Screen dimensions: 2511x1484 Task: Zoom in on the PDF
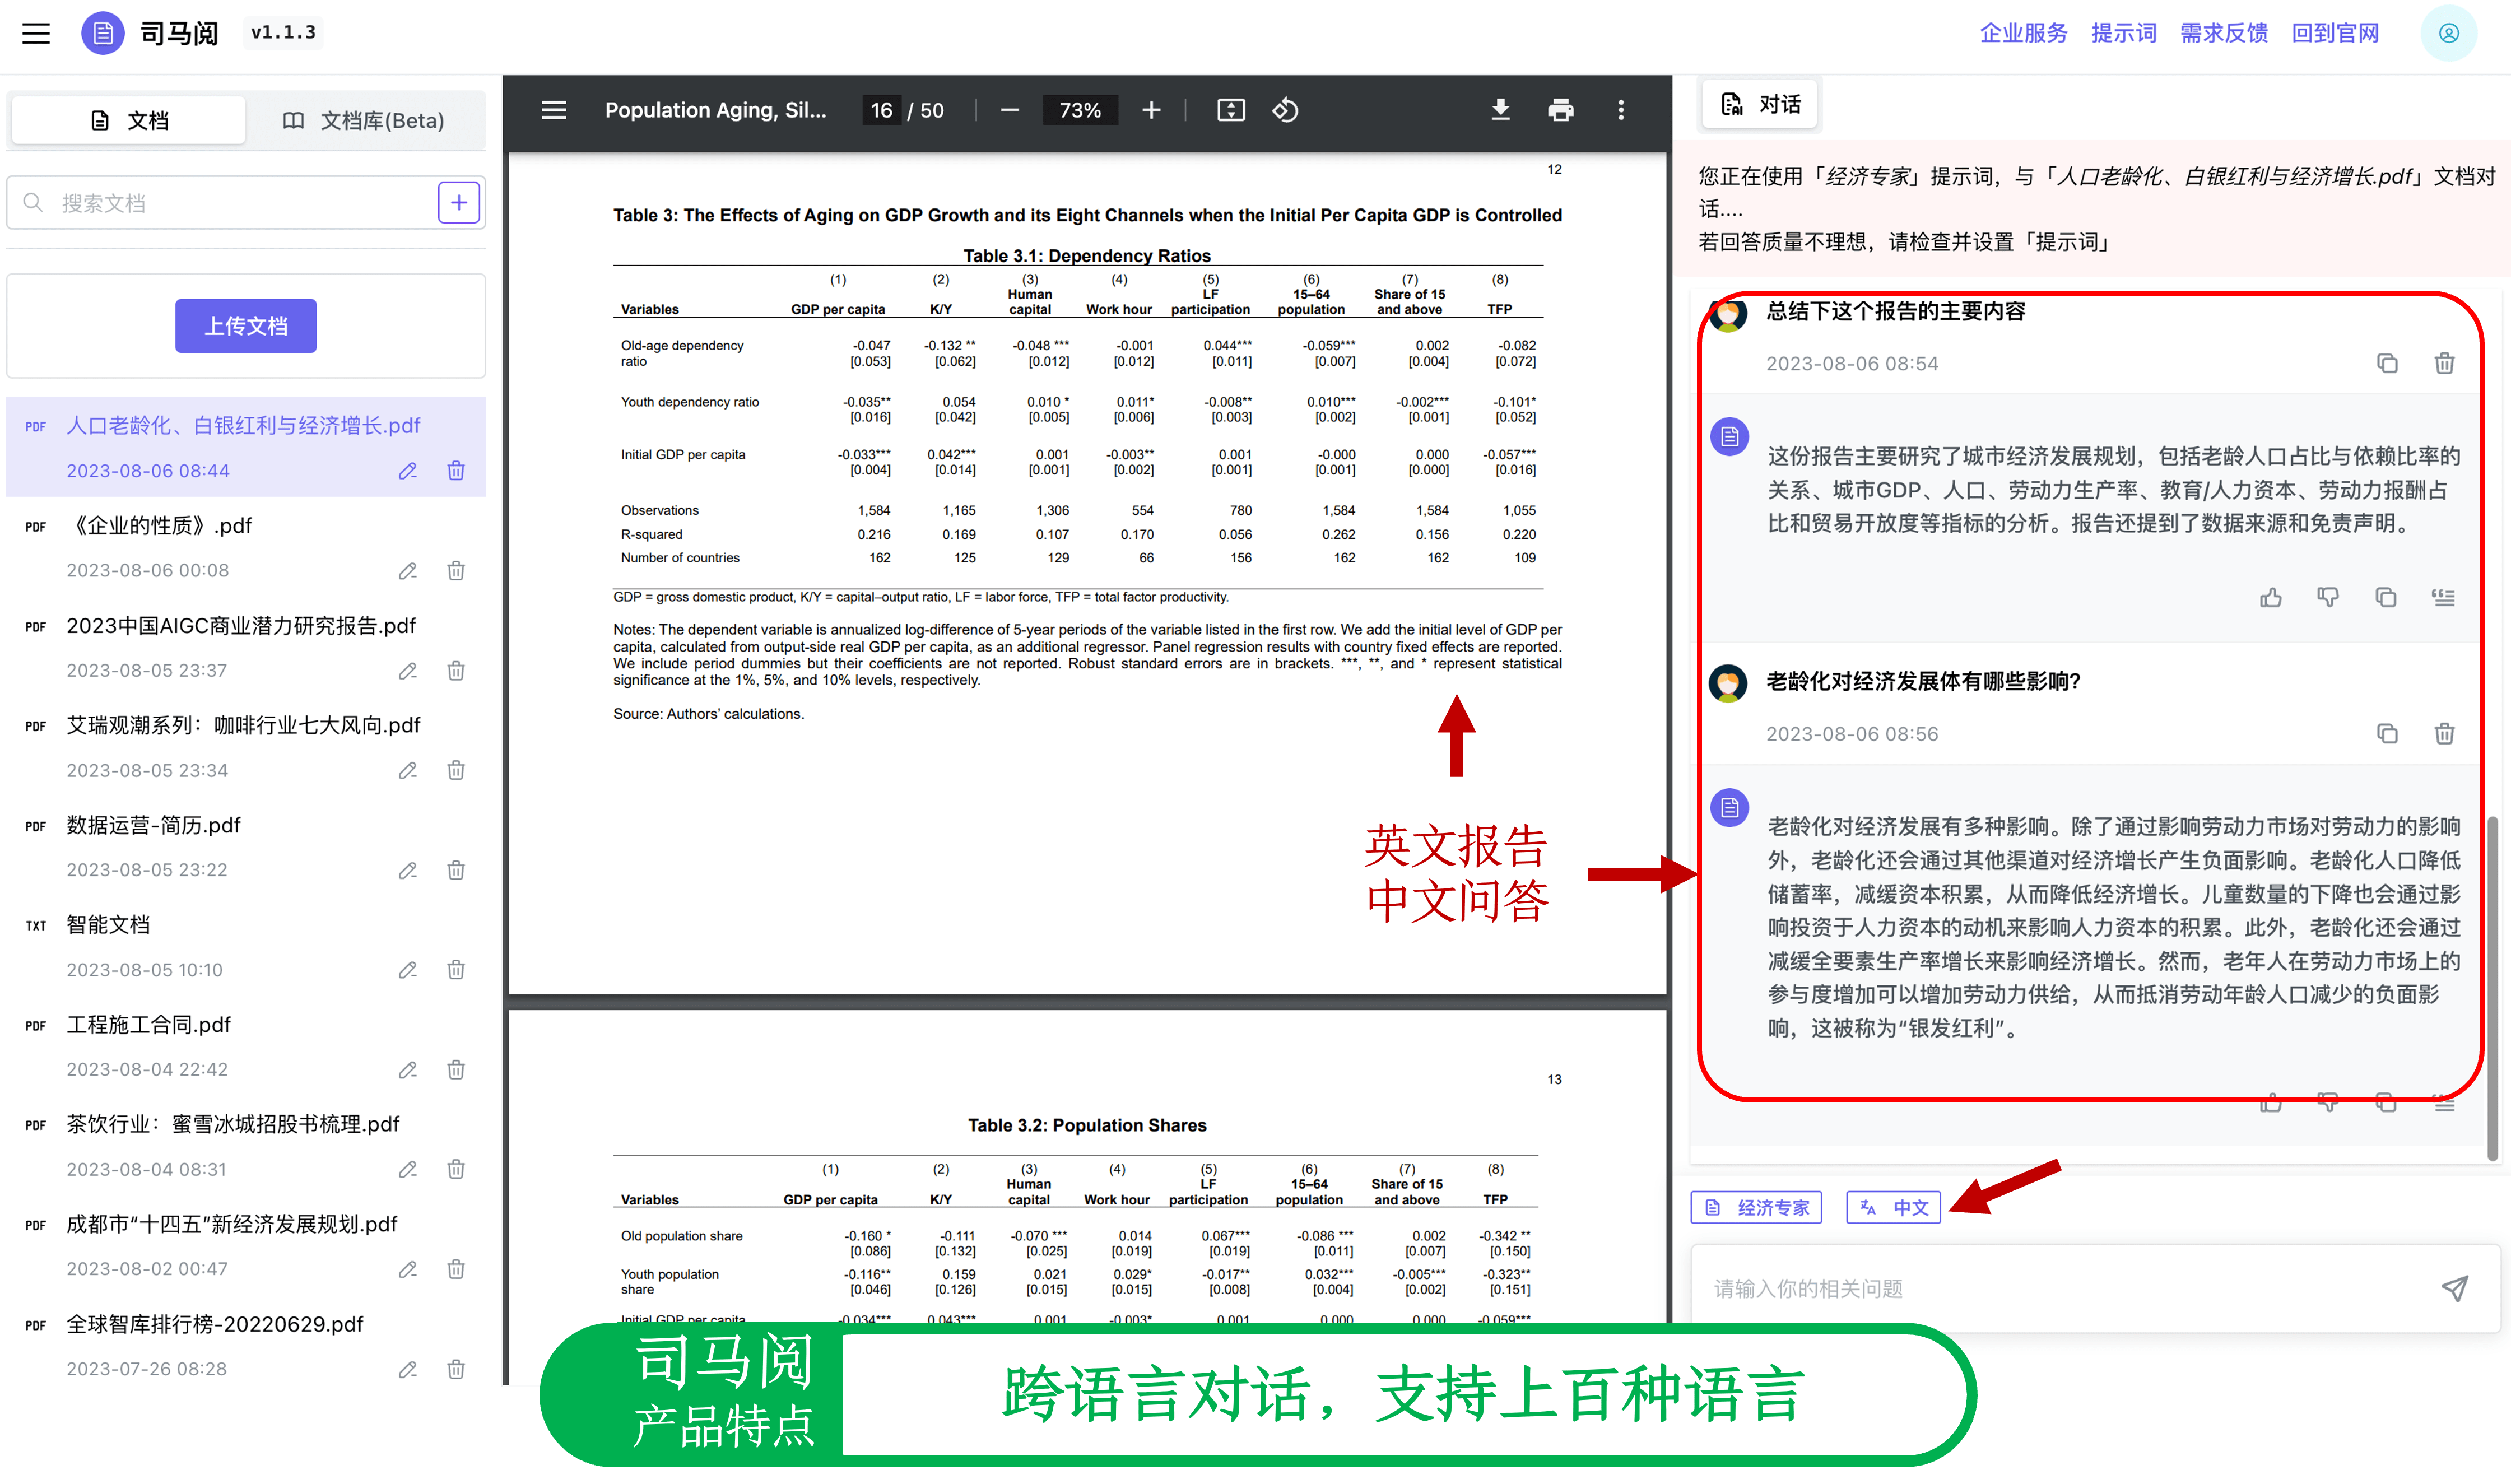coord(1151,110)
